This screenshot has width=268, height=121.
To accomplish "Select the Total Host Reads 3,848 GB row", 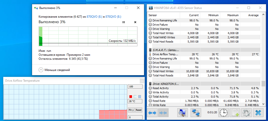I will click(x=204, y=75).
